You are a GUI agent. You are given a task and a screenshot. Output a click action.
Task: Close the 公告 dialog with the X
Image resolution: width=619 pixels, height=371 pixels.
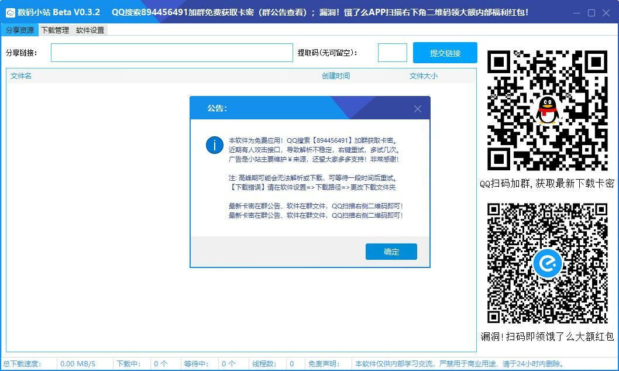click(x=417, y=109)
